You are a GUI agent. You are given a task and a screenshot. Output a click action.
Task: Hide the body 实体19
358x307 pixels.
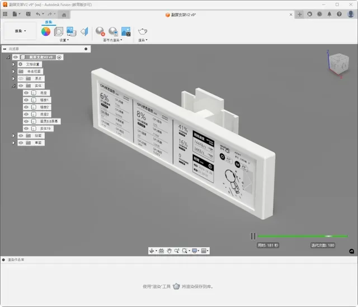click(26, 129)
